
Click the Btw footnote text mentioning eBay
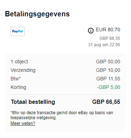pyautogui.click(x=62, y=113)
